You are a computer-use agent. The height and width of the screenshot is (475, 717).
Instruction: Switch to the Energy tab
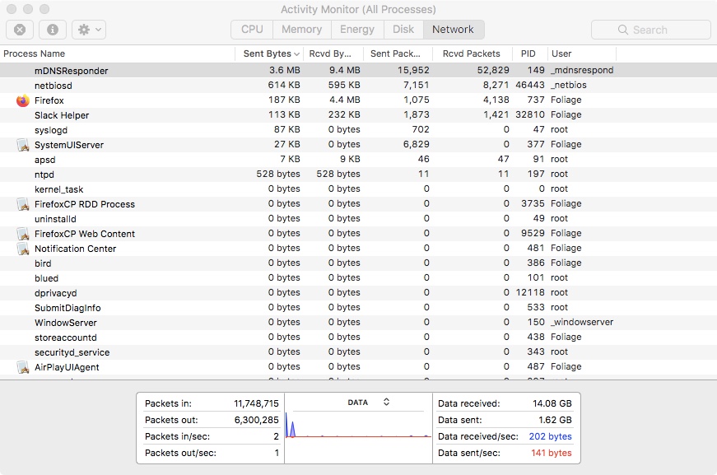(357, 30)
